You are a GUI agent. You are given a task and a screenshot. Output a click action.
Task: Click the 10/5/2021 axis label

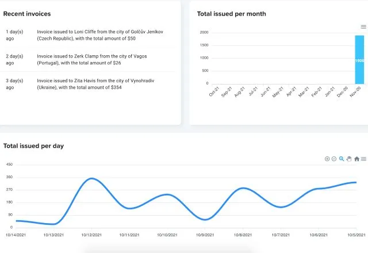[356, 235]
